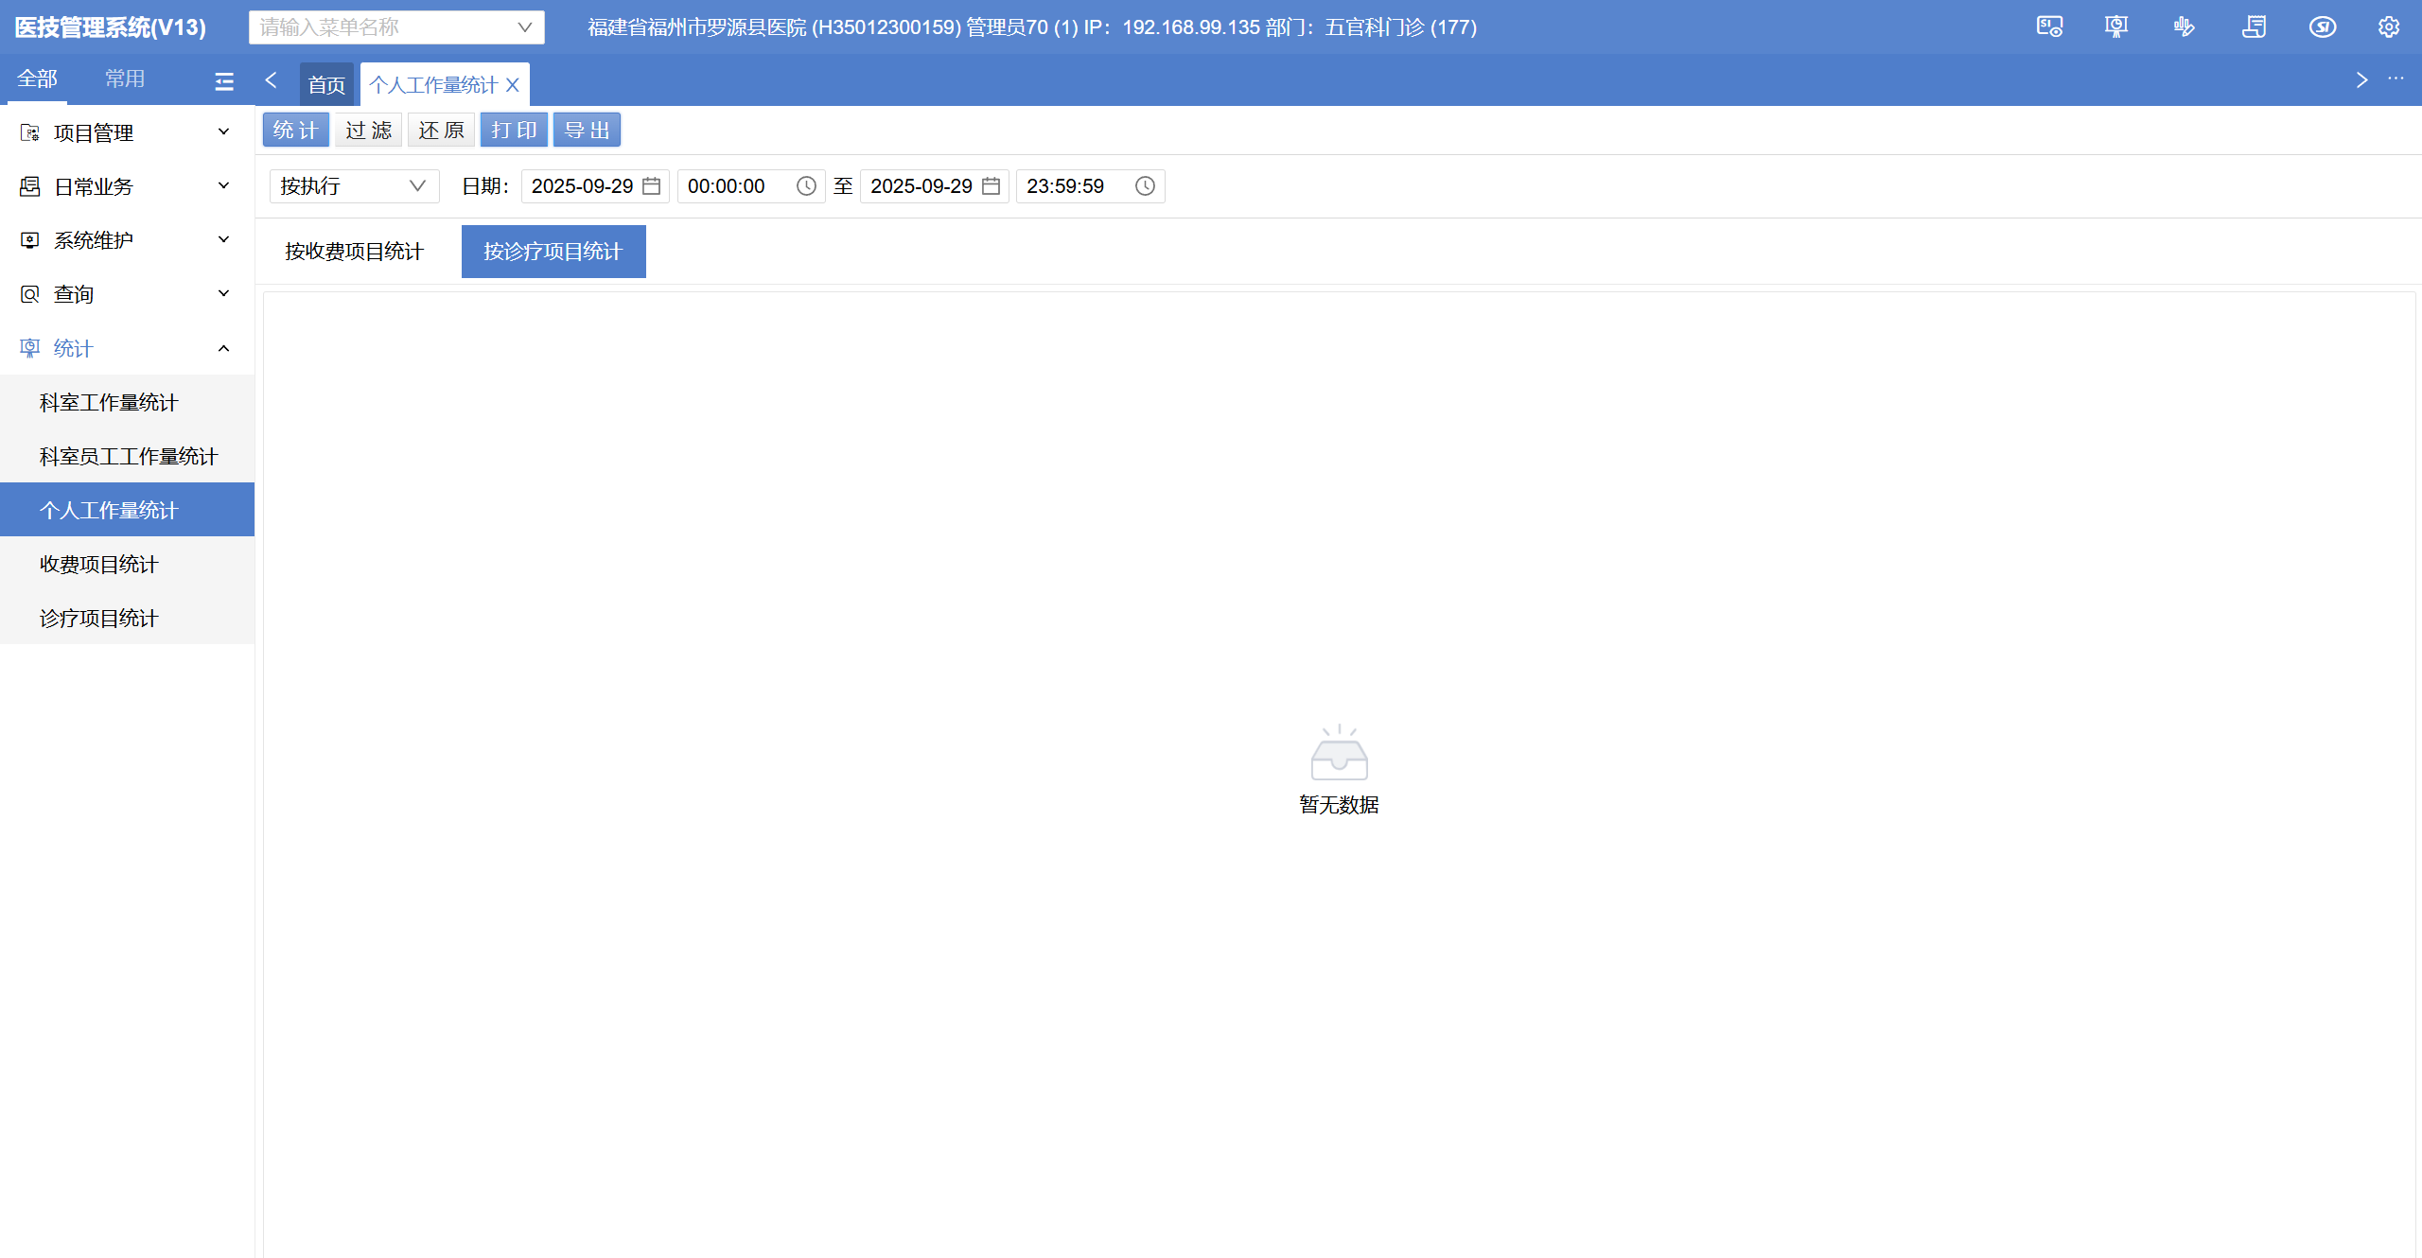The height and width of the screenshot is (1258, 2422).
Task: Click the hand pointer icon in header
Action: pyautogui.click(x=2185, y=27)
